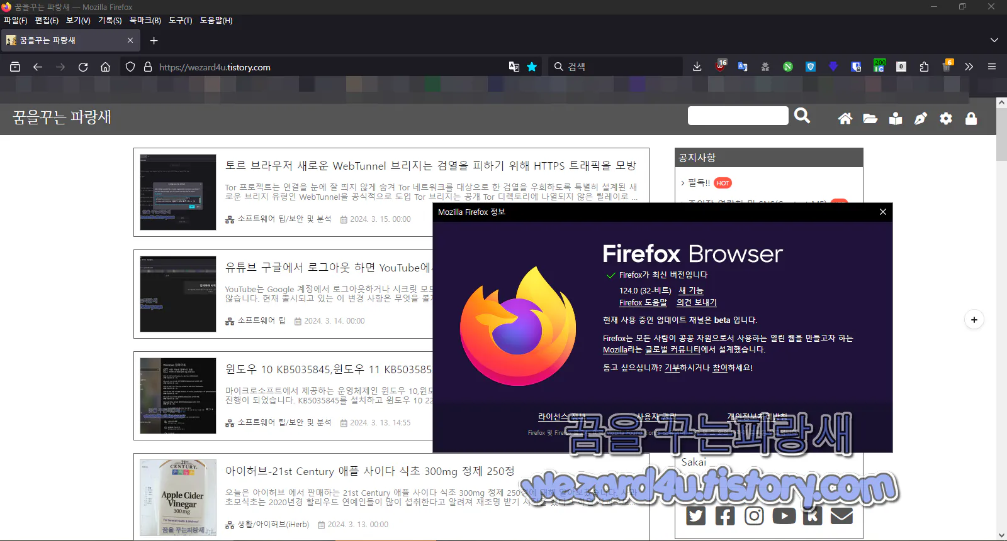The width and height of the screenshot is (1007, 541).
Task: Open trash can extension with badge 6
Action: [947, 66]
